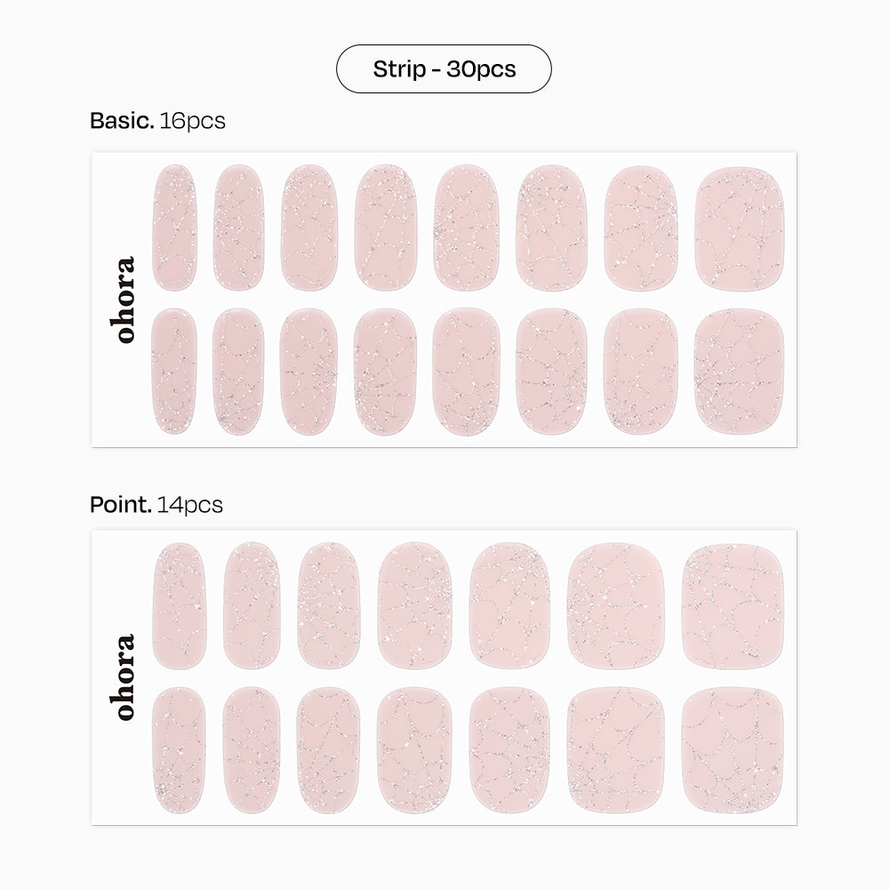Image resolution: width=889 pixels, height=889 pixels.
Task: Tap the third top-row nail on Point sheet
Action: [x=328, y=606]
